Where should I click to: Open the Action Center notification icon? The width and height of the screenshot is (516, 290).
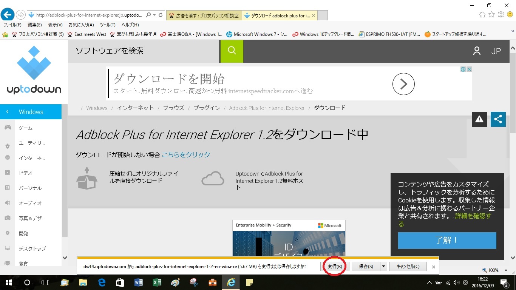[x=504, y=282]
